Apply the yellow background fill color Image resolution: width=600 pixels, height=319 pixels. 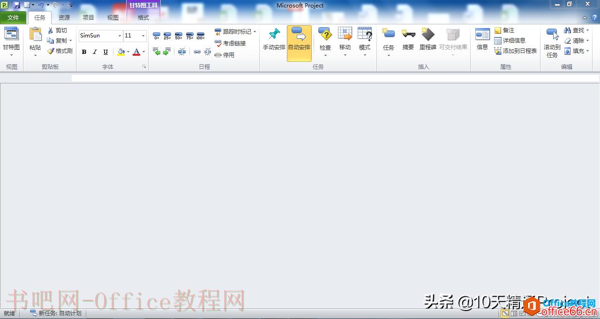coord(121,52)
